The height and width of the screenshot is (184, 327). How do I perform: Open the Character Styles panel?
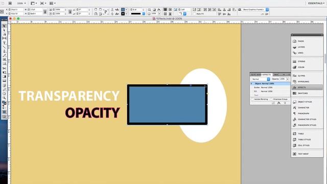click(x=307, y=119)
